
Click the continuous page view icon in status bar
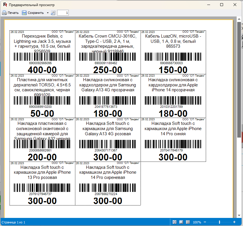point(188,222)
